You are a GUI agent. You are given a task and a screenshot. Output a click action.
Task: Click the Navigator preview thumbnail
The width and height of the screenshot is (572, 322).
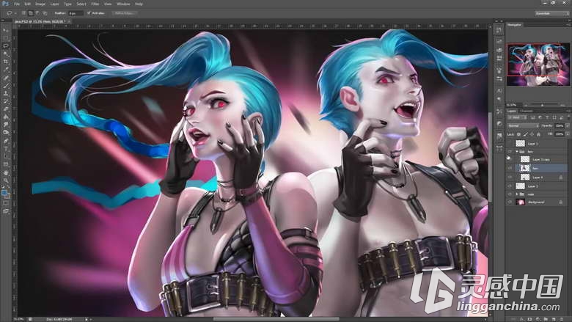tap(538, 65)
